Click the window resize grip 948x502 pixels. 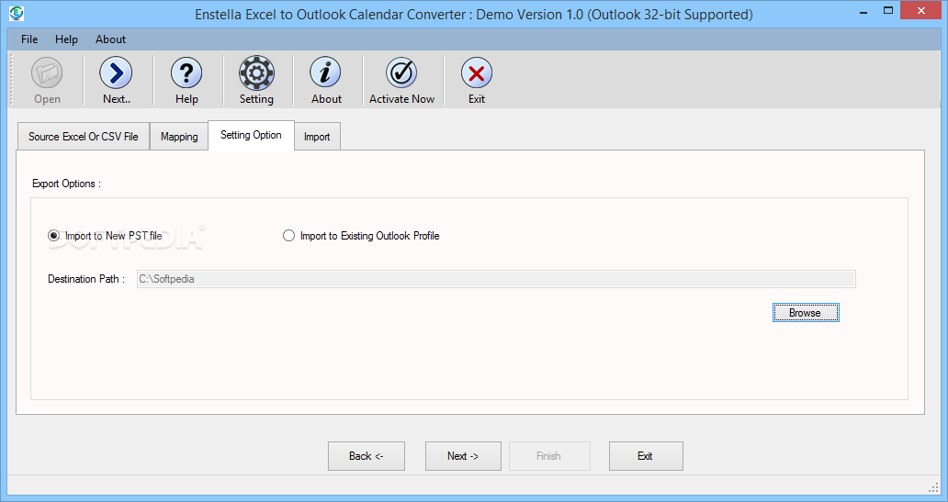pos(933,487)
